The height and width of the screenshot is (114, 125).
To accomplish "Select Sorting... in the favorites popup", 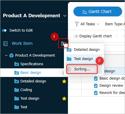I will [82, 69].
